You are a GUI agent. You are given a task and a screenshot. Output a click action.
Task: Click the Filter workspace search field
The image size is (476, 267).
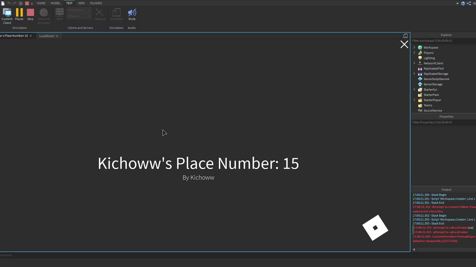tap(443, 41)
